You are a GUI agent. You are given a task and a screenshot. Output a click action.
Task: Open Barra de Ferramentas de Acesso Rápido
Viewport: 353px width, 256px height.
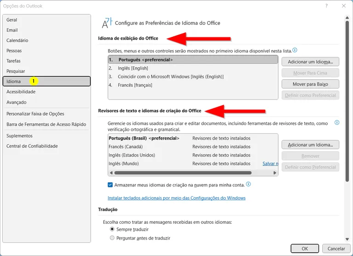click(46, 124)
